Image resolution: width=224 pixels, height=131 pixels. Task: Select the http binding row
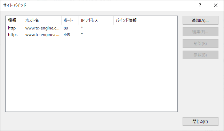pyautogui.click(x=91, y=28)
